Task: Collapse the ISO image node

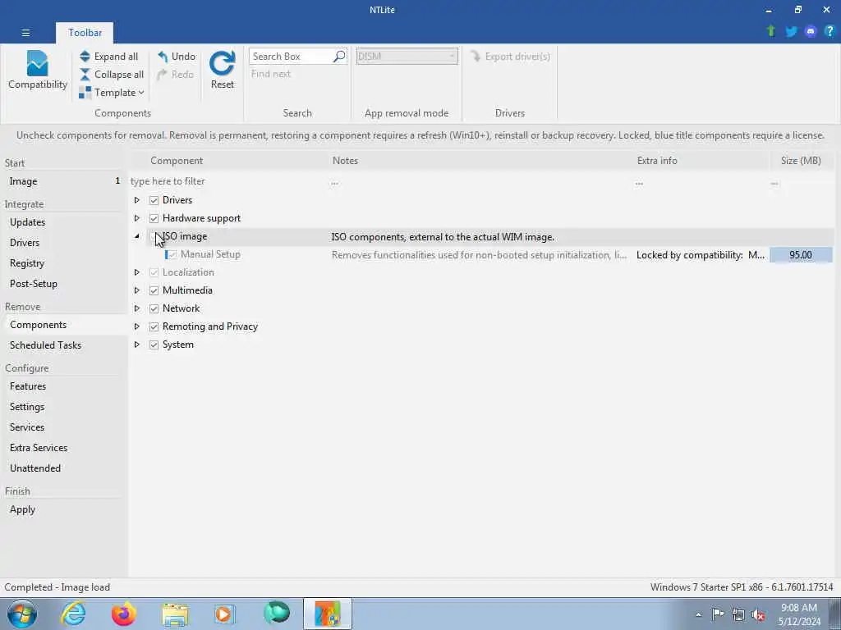Action: click(x=137, y=236)
